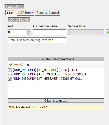
Task: Open the Remote Control tab
Action: click(x=48, y=13)
